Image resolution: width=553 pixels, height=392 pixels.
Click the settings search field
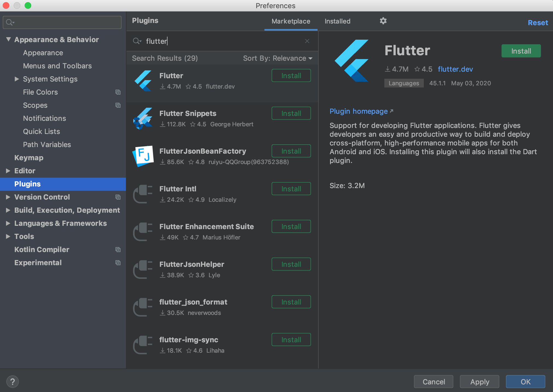pos(66,22)
